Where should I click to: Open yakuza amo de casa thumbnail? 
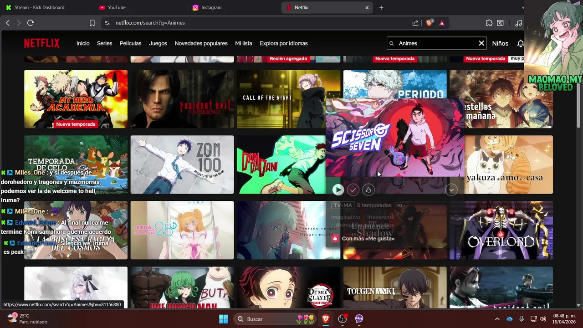click(509, 164)
